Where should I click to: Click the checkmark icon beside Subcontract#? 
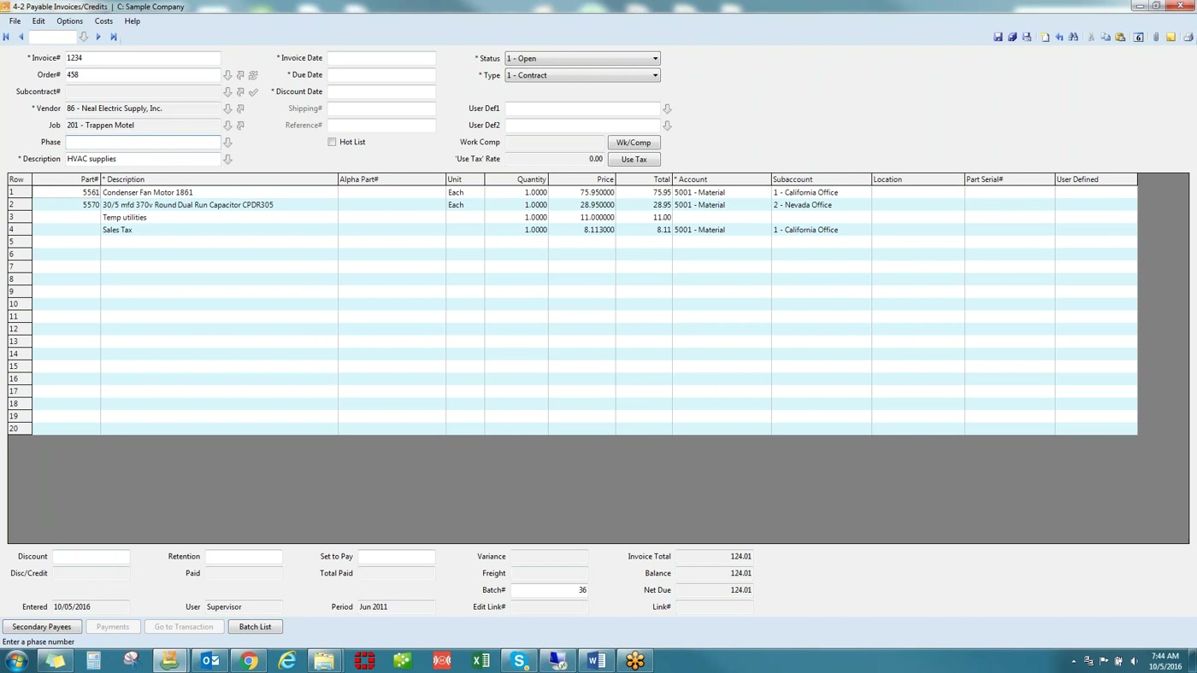click(x=253, y=92)
